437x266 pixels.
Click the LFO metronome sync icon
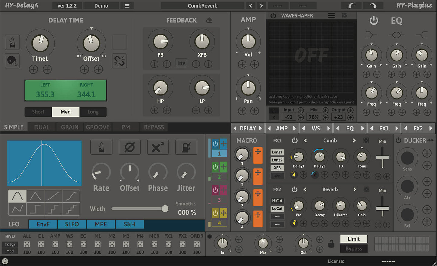tap(101, 147)
